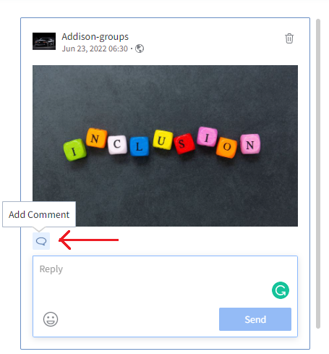Open the emoji picker smiley icon
Image resolution: width=329 pixels, height=354 pixels.
pyautogui.click(x=51, y=319)
